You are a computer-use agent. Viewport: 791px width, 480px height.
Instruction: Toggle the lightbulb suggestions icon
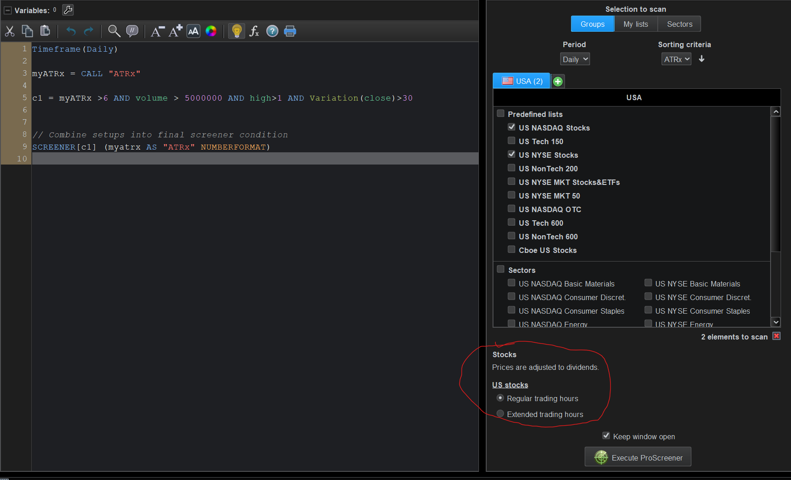[236, 31]
